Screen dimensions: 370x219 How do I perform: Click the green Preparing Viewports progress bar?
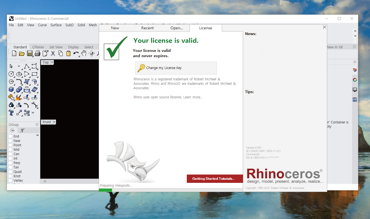[105, 190]
